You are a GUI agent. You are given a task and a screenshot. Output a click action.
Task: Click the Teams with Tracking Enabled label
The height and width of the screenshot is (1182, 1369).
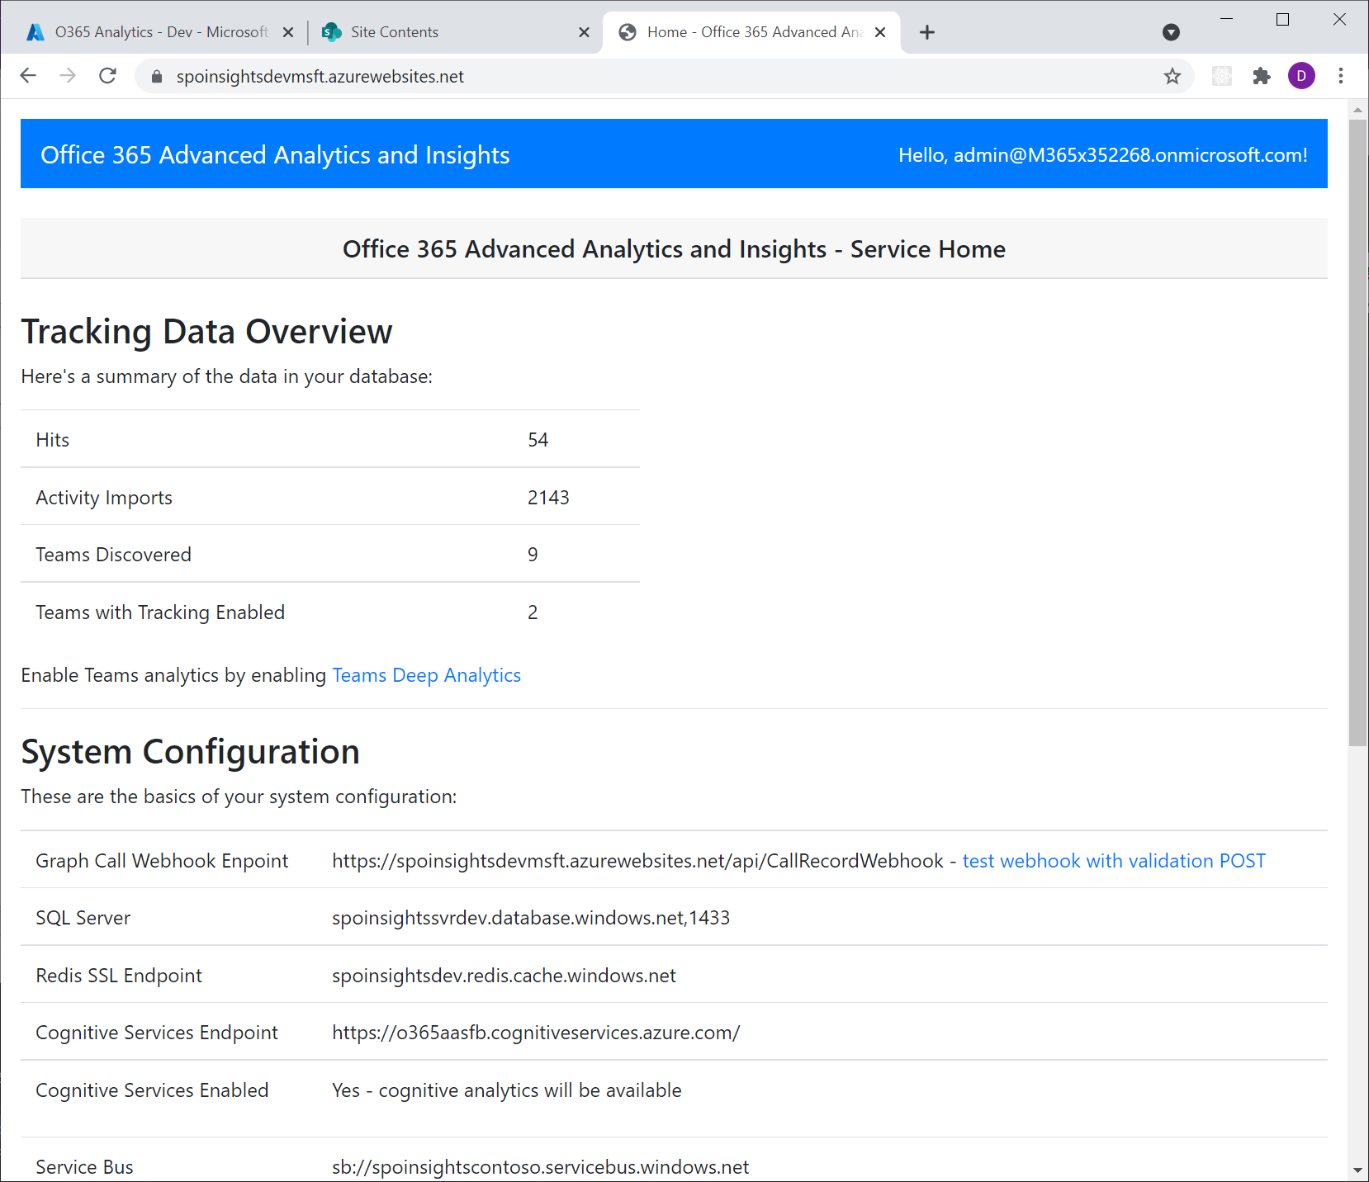click(160, 612)
